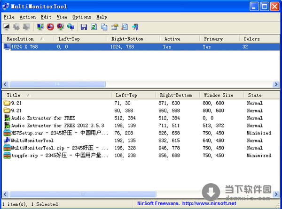The height and width of the screenshot is (209, 282).
Task: Click the Colors column header
Action: (x=259, y=39)
